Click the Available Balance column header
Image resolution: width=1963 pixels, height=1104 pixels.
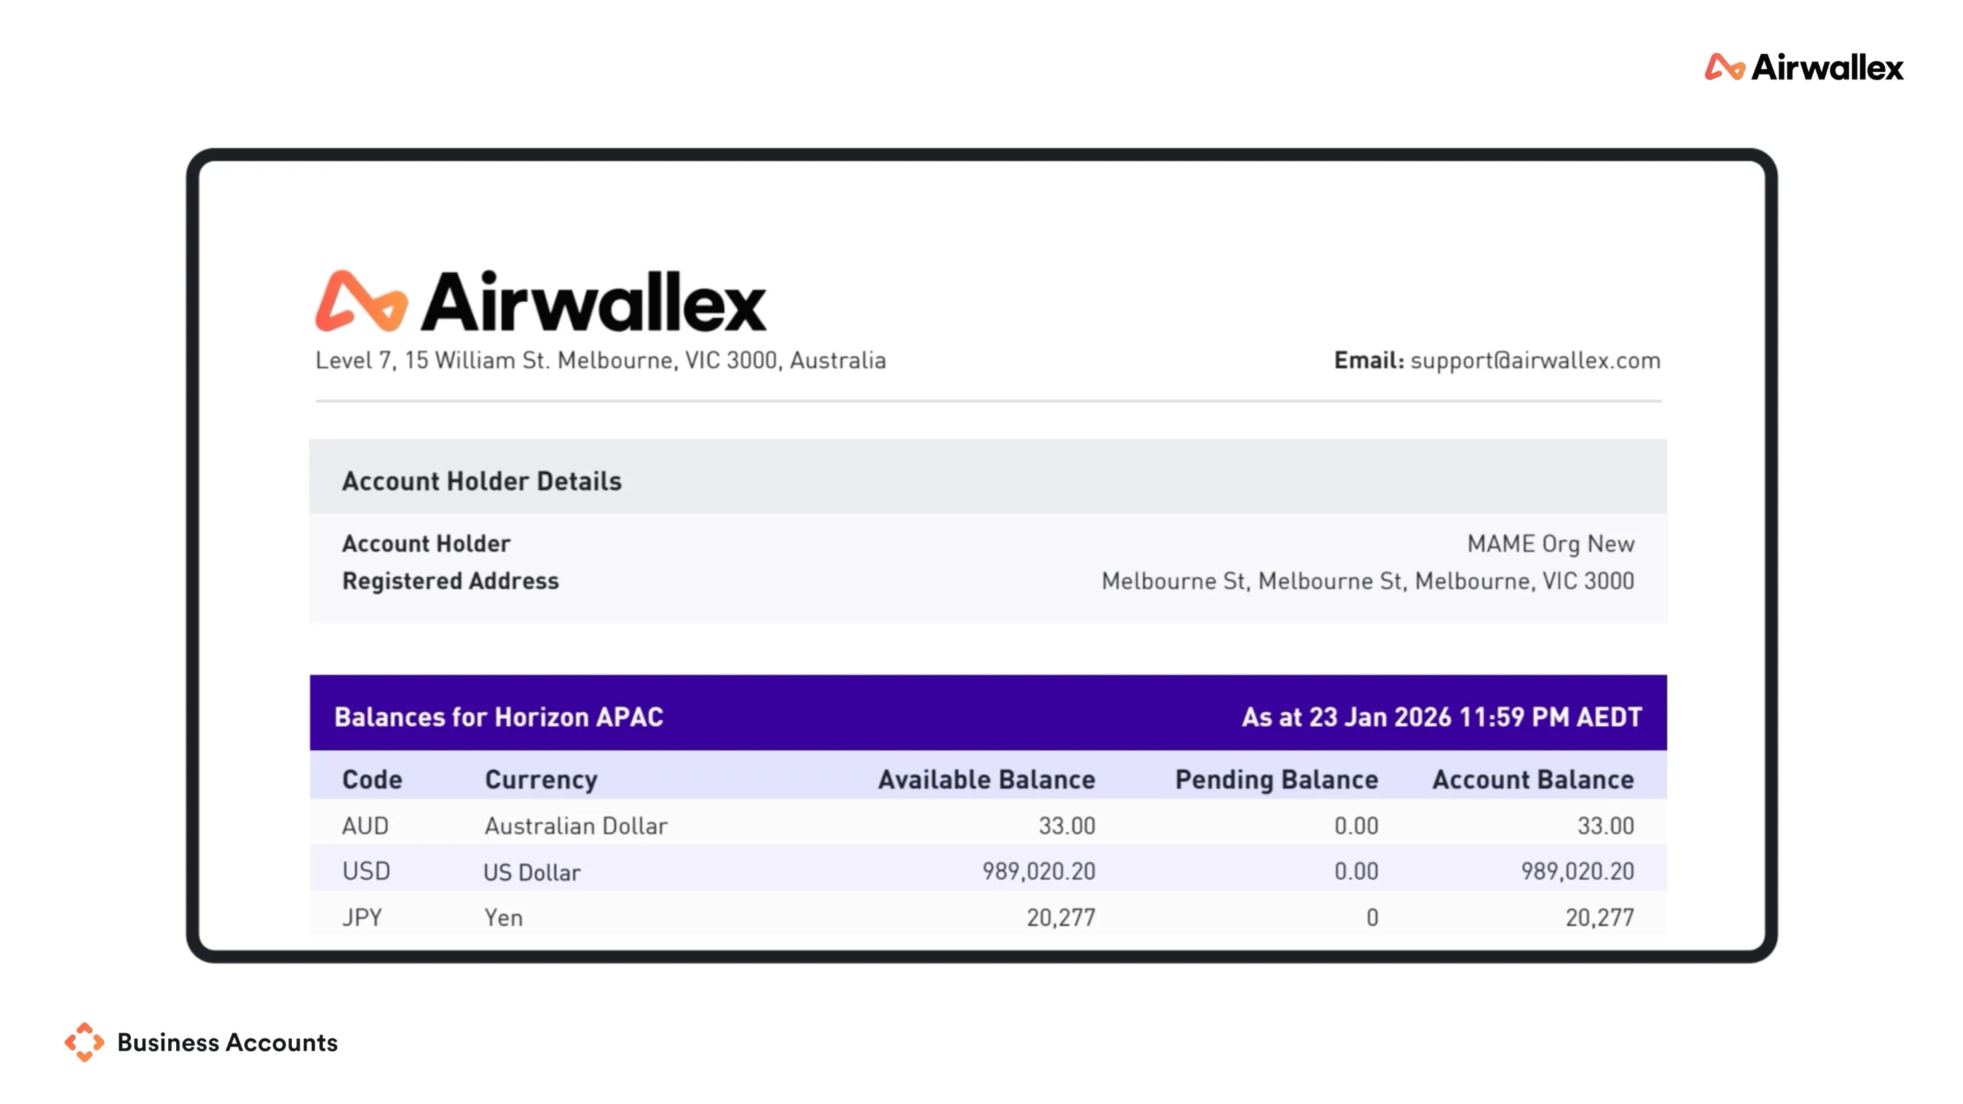[x=986, y=779]
